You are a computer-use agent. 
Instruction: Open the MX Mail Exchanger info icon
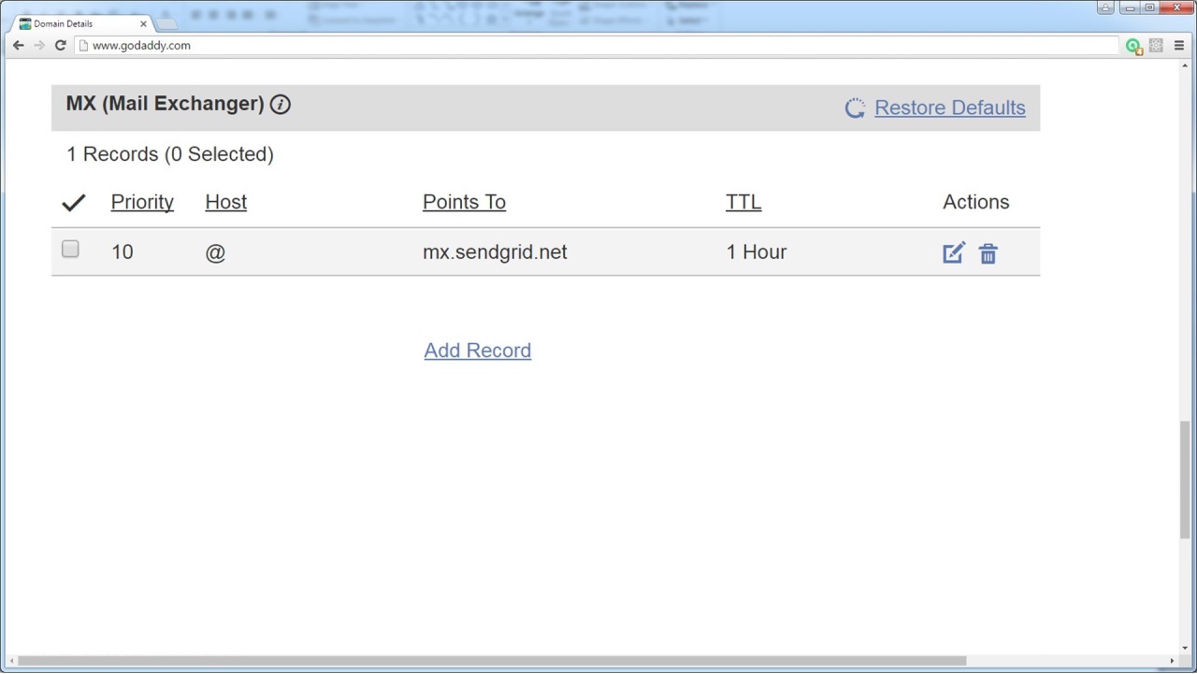281,105
